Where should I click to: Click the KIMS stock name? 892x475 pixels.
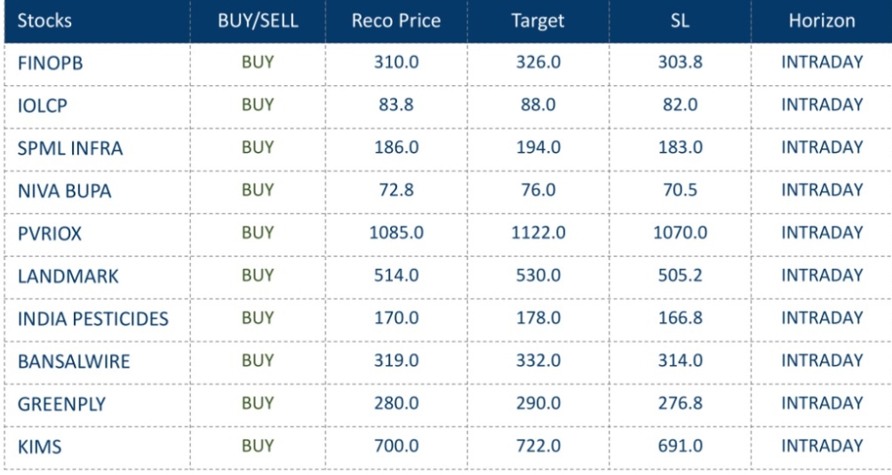[x=39, y=447]
